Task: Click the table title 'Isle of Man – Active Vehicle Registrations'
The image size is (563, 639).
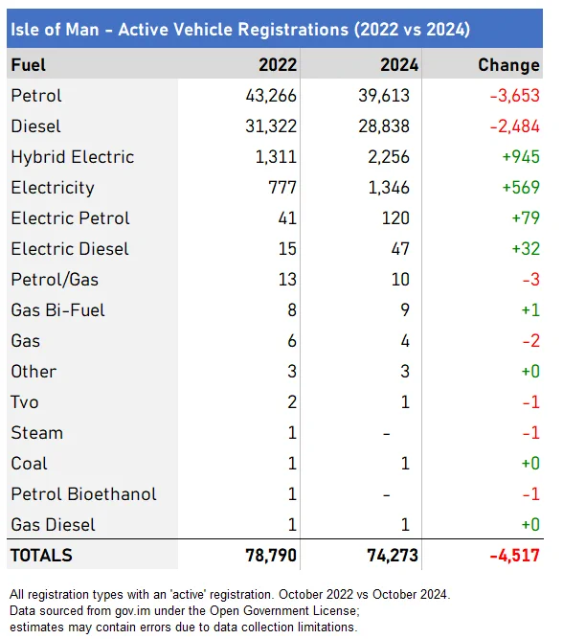Action: coord(240,30)
